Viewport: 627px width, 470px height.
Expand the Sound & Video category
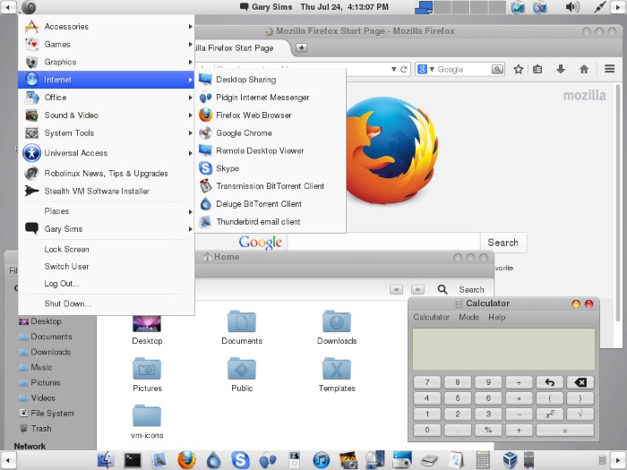[107, 115]
